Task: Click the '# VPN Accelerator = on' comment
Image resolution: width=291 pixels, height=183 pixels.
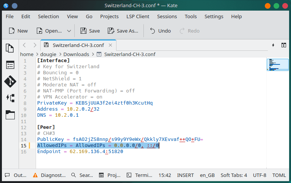Action: [x=70, y=97]
